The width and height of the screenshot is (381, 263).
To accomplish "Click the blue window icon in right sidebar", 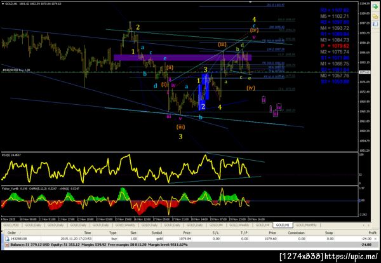I will pyautogui.click(x=375, y=24).
